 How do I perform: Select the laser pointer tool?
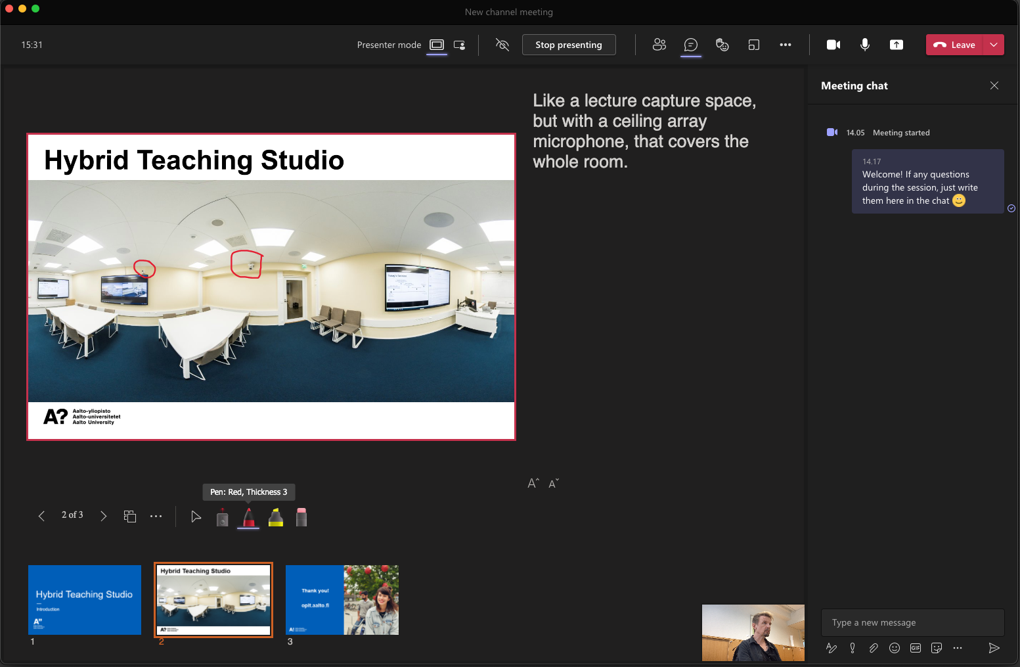click(x=223, y=518)
